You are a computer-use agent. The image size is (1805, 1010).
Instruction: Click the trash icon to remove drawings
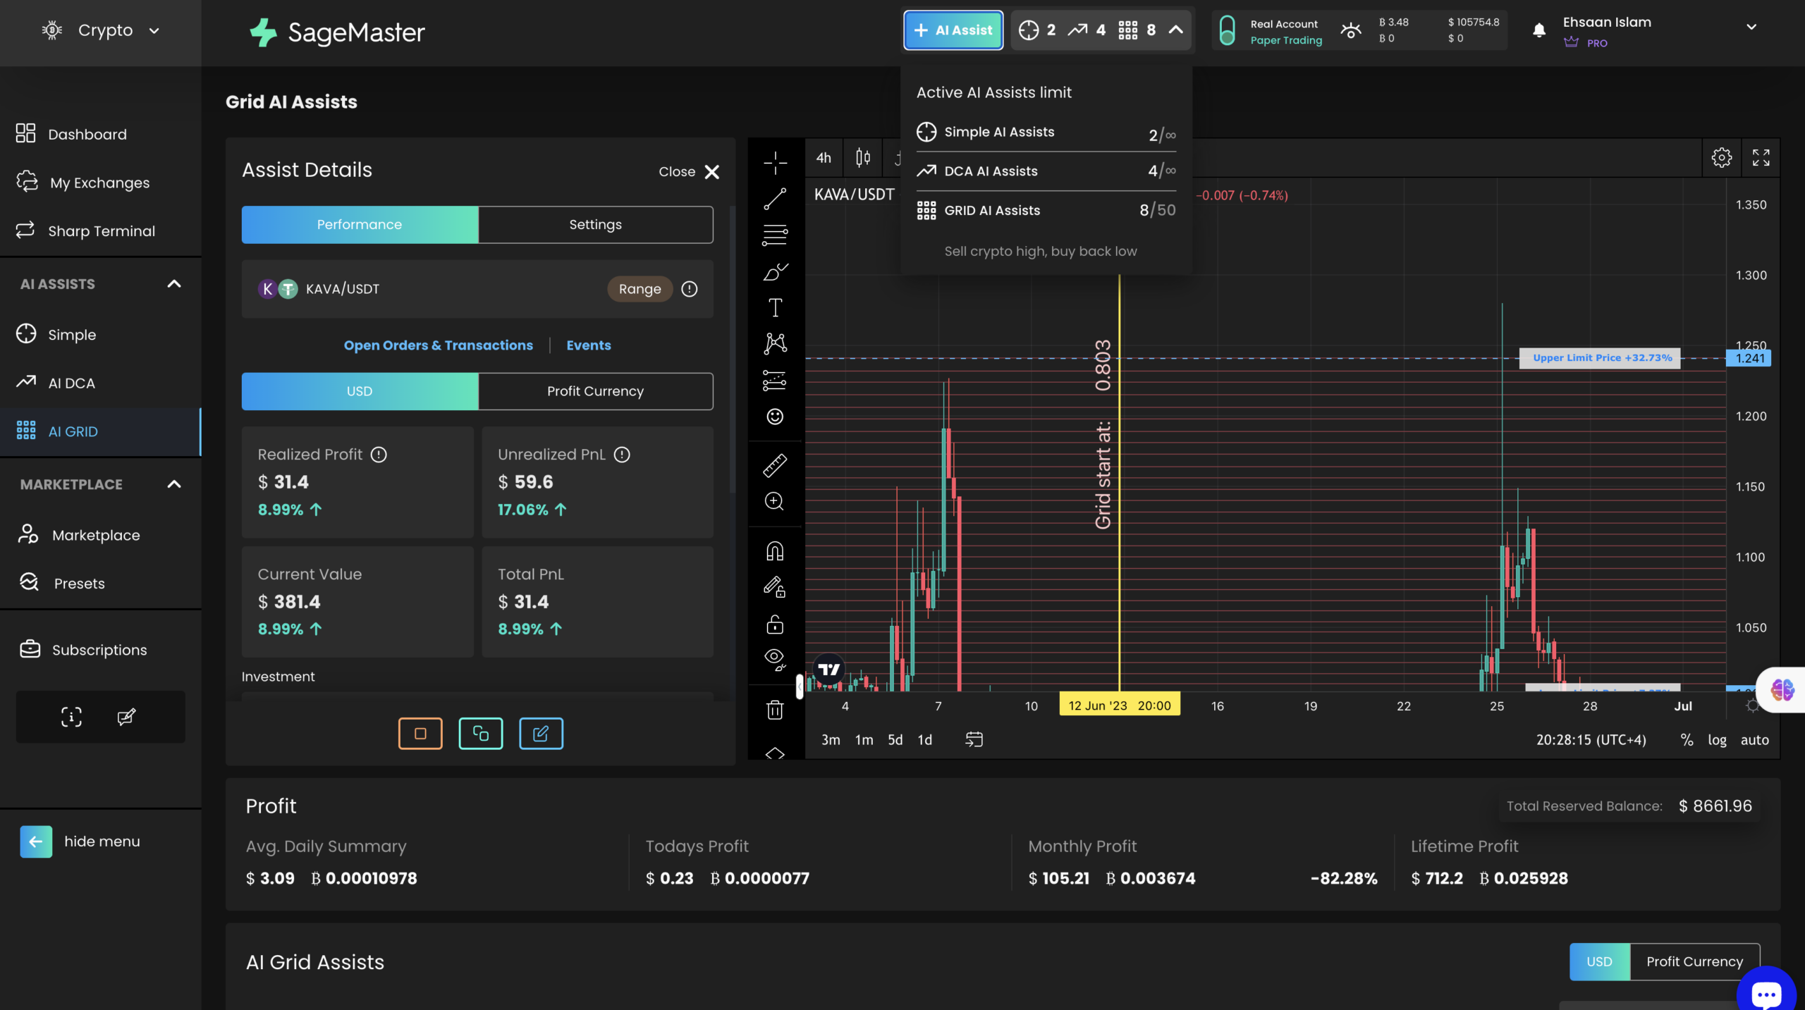click(775, 710)
